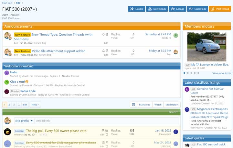Go to page 2
The width and height of the screenshot is (233, 148).
9,105
